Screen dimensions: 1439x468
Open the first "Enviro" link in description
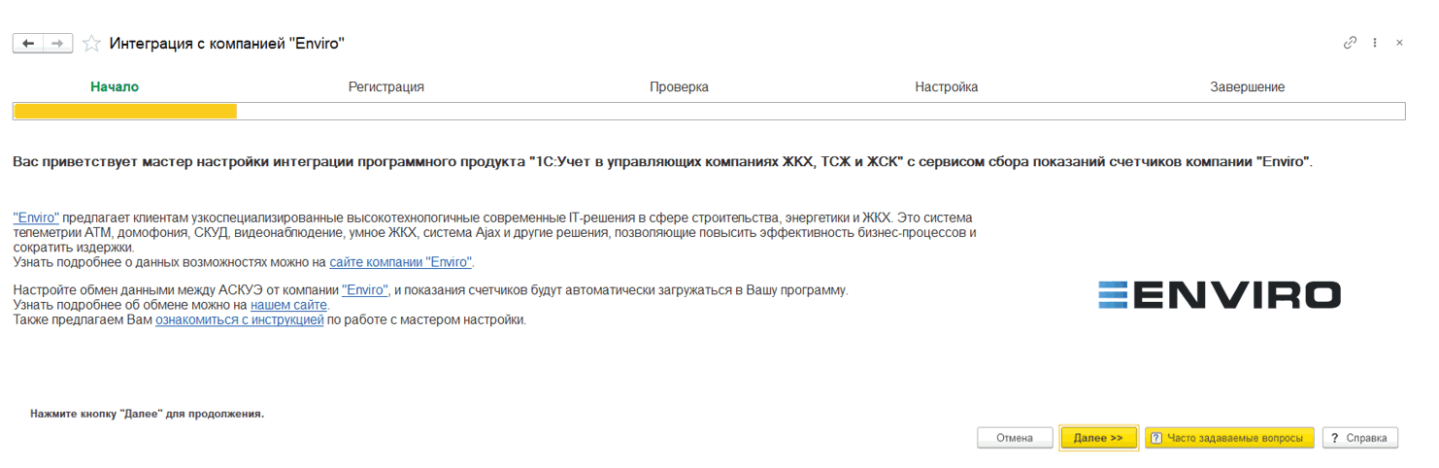36,217
